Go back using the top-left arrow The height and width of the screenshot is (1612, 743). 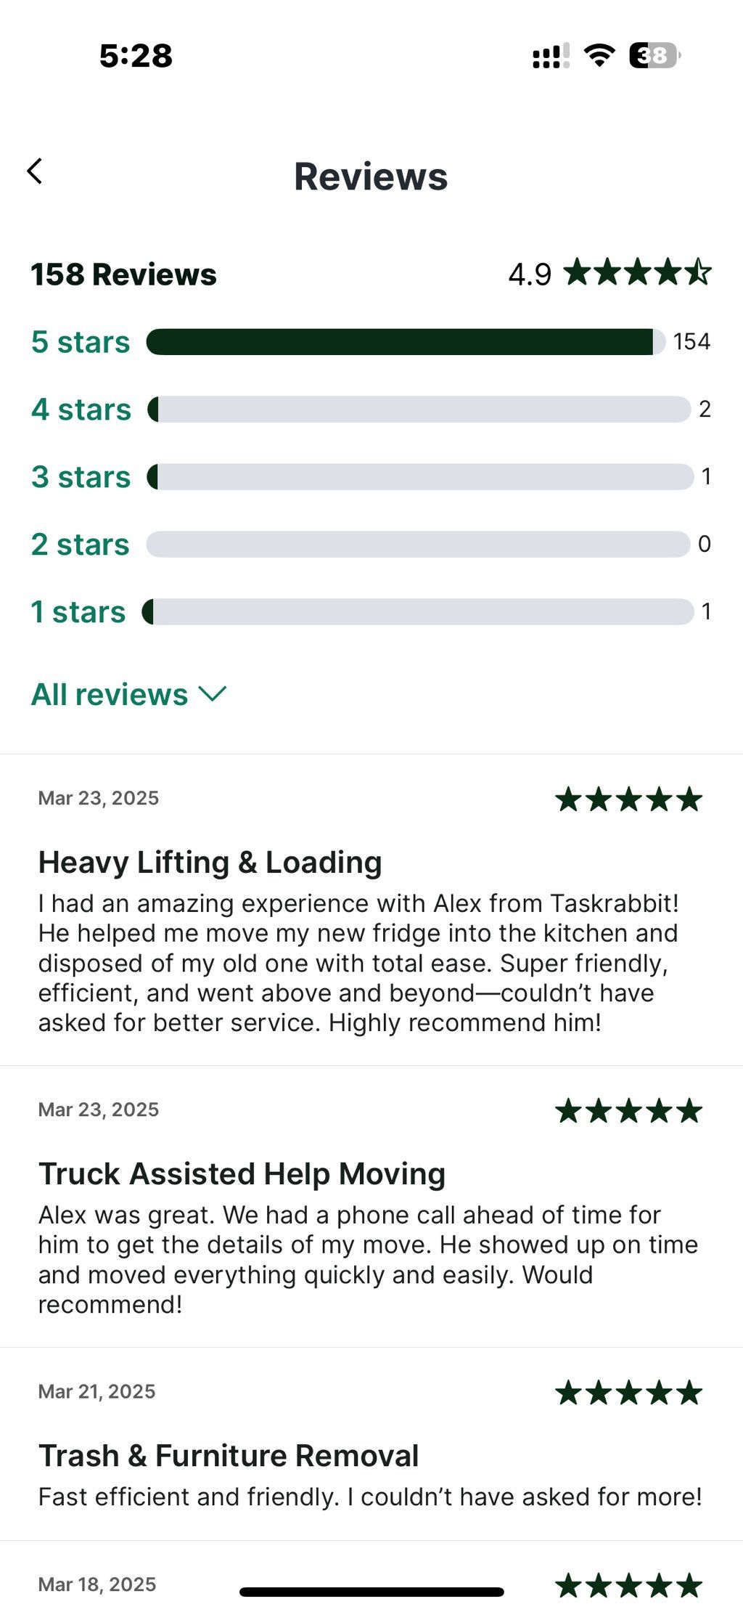pyautogui.click(x=34, y=171)
